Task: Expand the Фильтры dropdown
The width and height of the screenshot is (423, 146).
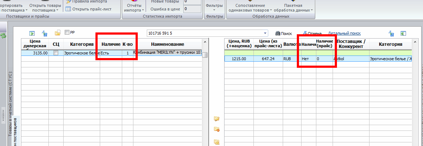Action: click(x=214, y=8)
